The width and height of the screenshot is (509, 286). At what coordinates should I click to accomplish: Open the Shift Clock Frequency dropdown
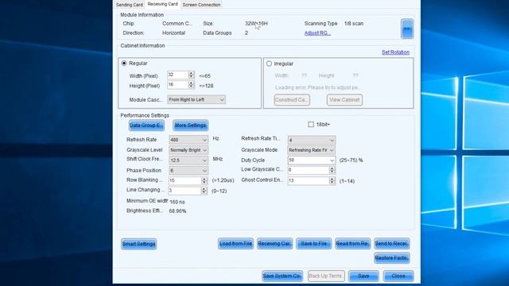coord(188,160)
